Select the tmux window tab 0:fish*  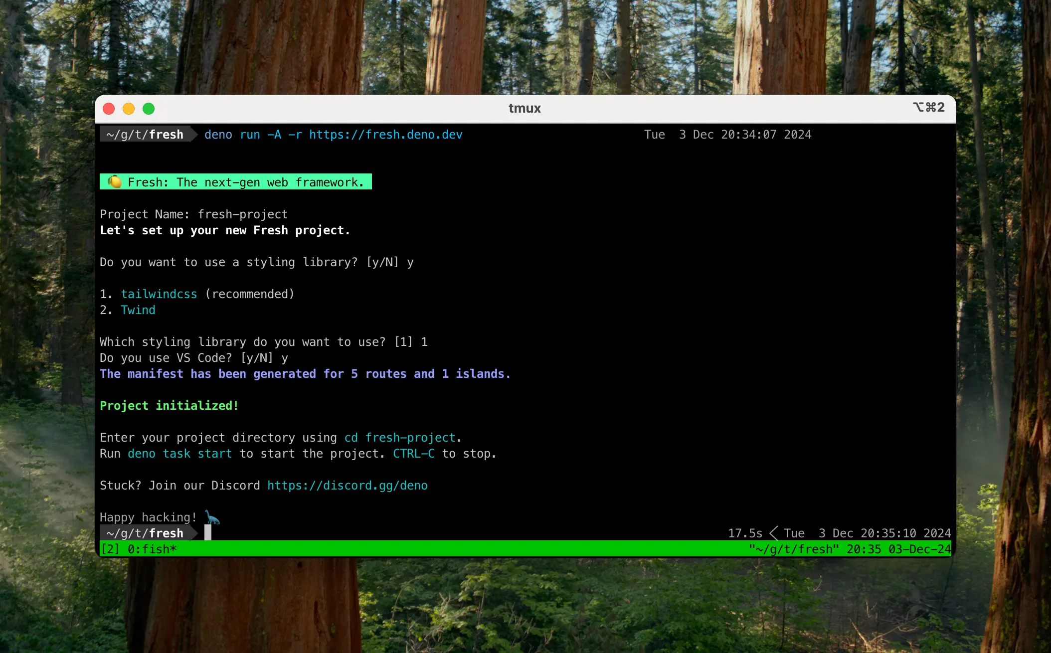coord(152,549)
